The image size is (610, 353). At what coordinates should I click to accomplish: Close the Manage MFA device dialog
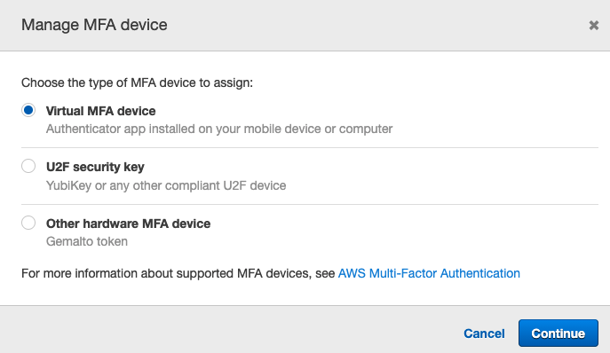pyautogui.click(x=594, y=25)
